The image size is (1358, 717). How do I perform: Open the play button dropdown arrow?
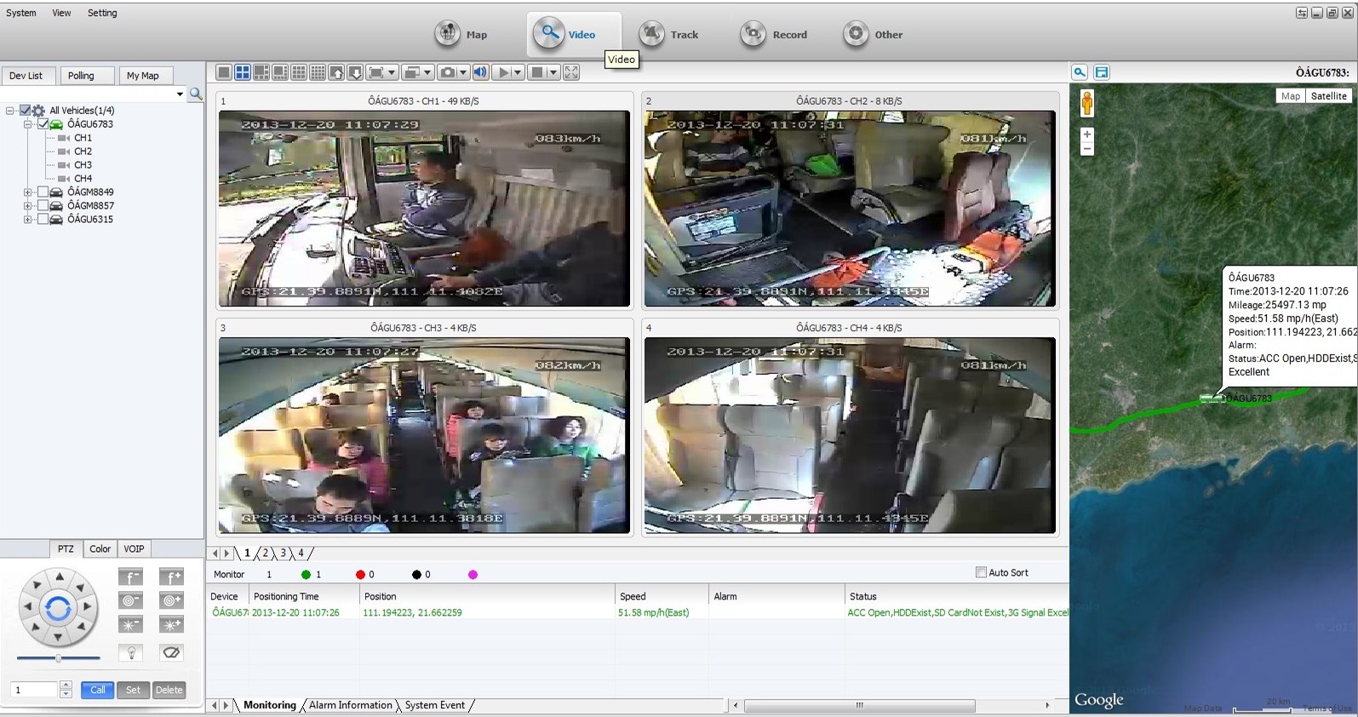point(518,72)
